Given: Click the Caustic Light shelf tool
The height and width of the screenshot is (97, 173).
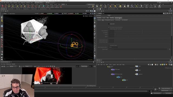Looking at the screenshot, I should [x=132, y=6].
